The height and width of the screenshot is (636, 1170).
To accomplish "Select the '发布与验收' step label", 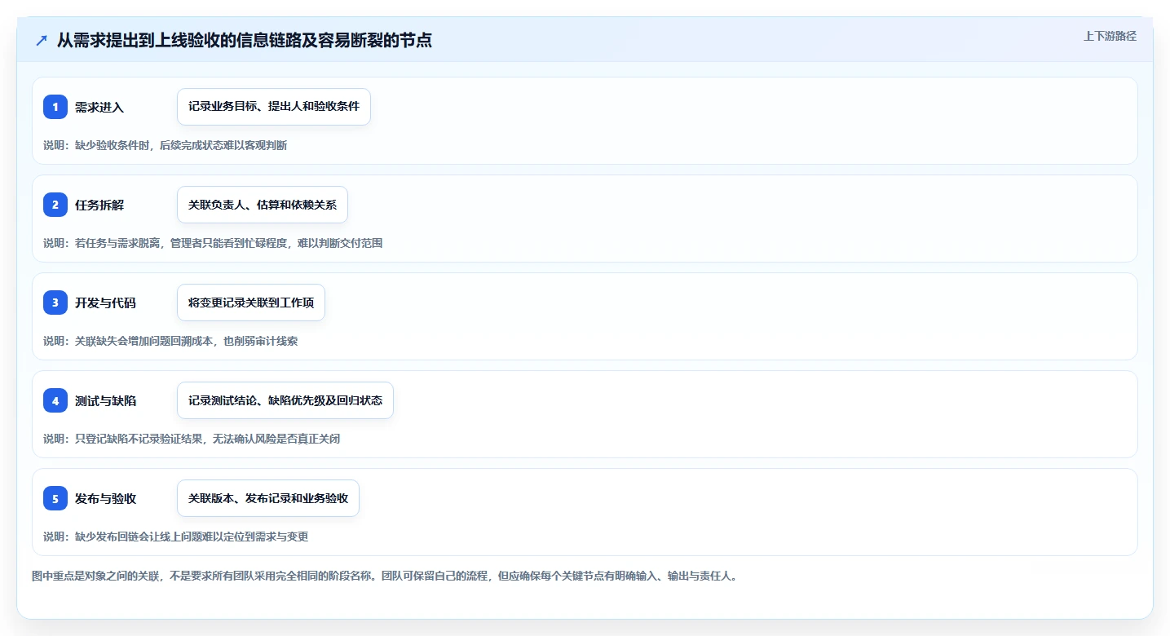I will click(x=105, y=498).
